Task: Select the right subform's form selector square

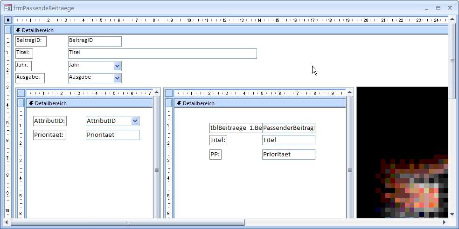Action: click(168, 93)
